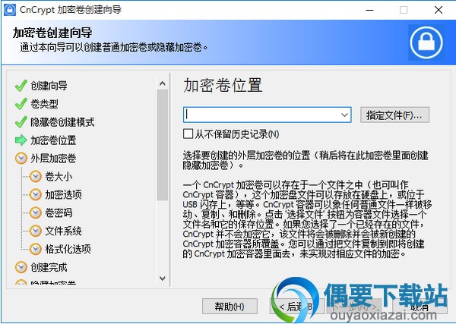Open the volume location dropdown arrow
This screenshot has width=456, height=324.
pos(344,115)
